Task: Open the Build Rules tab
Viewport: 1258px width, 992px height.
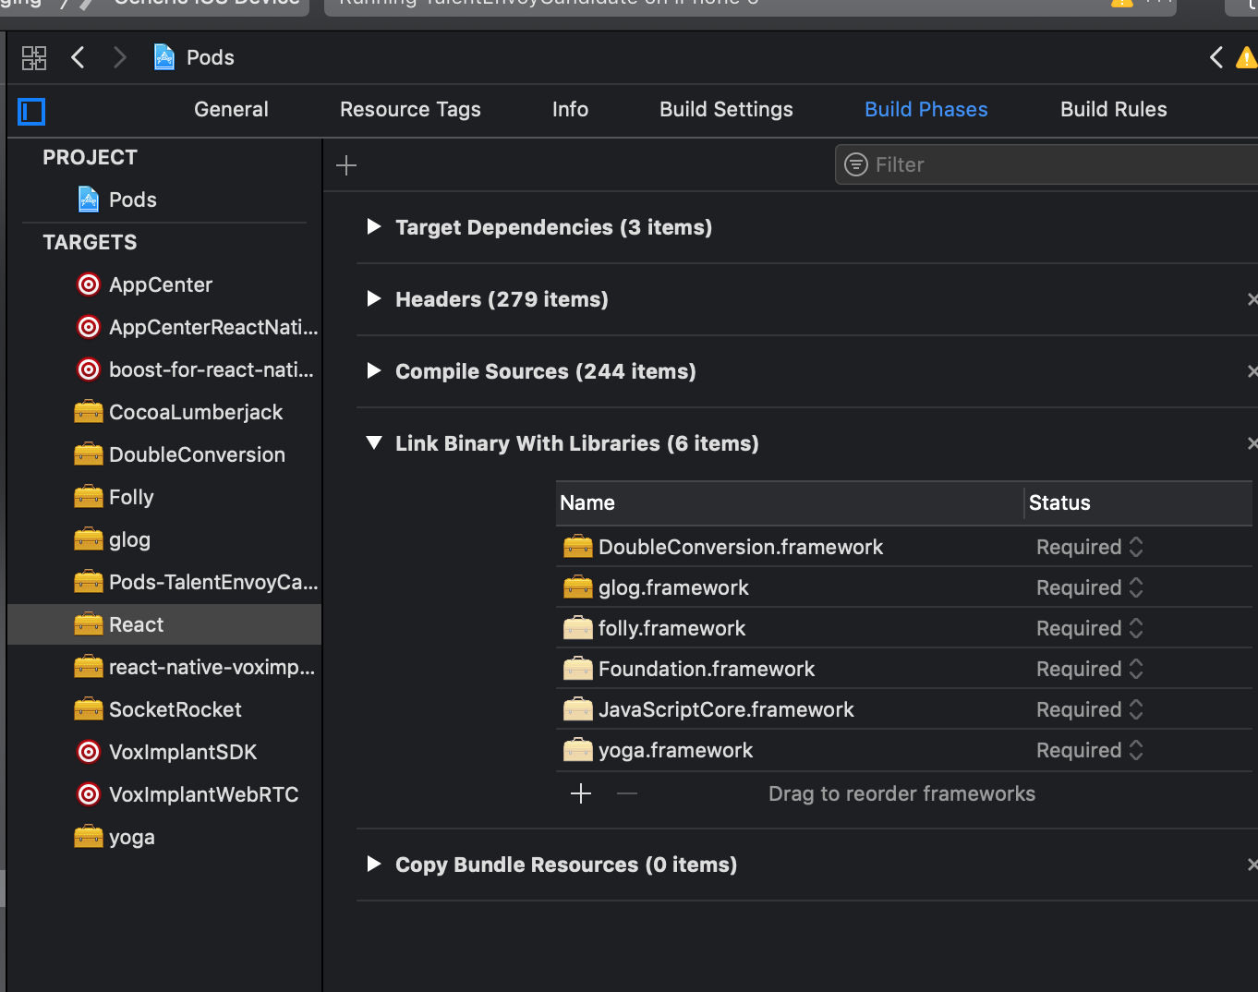Action: pyautogui.click(x=1113, y=109)
